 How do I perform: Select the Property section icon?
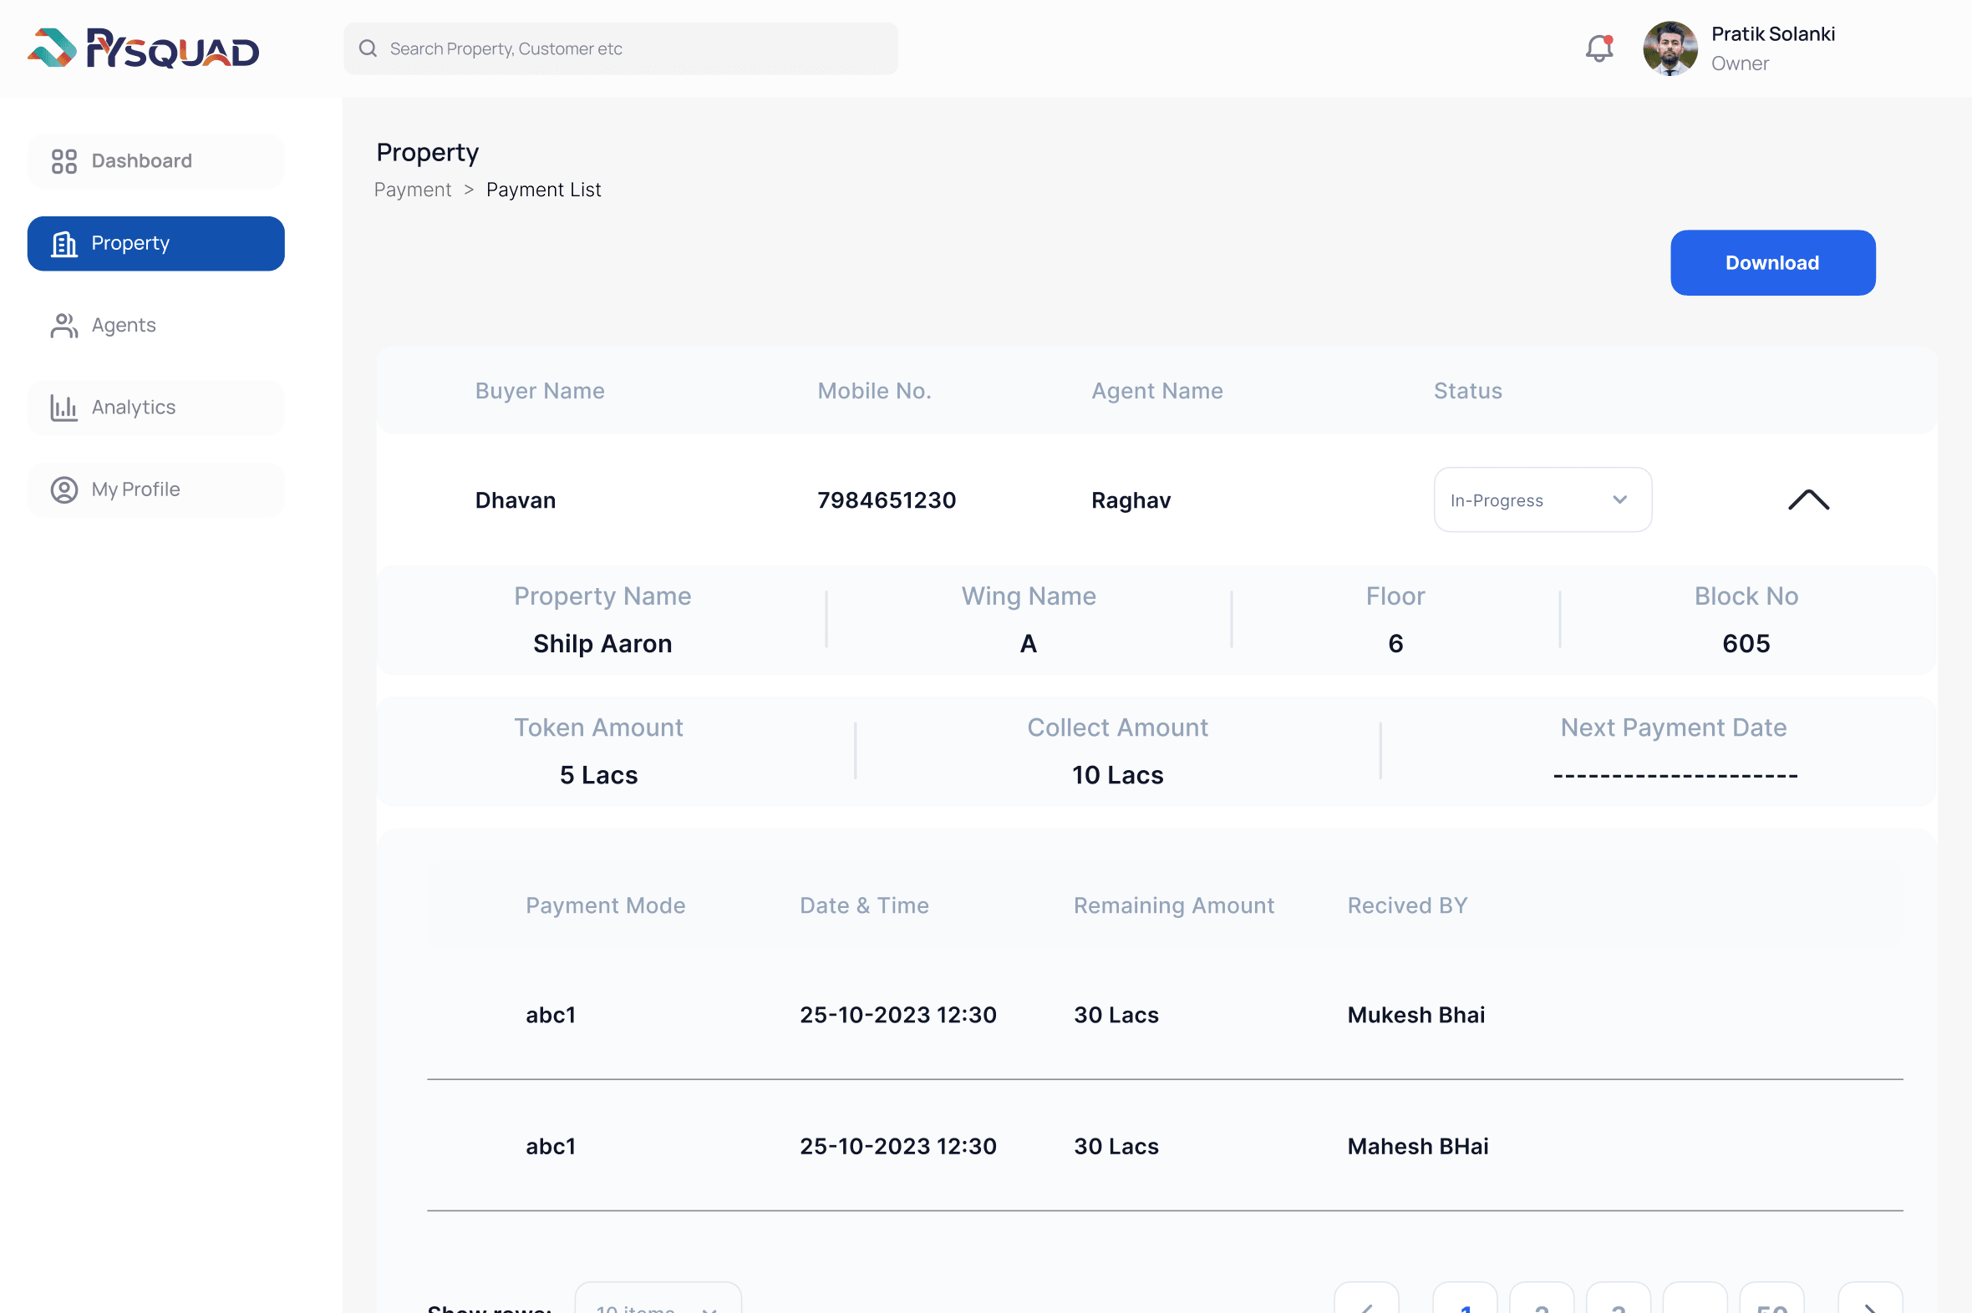64,244
